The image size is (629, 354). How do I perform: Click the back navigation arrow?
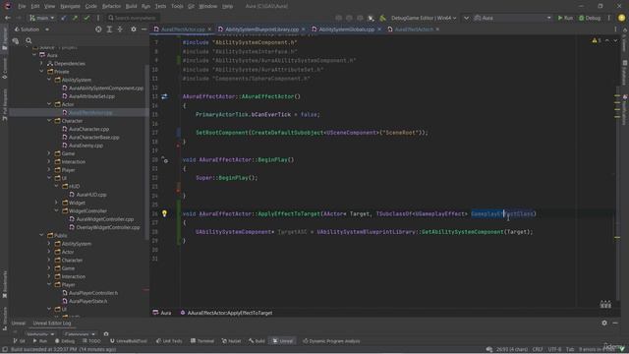[x=8, y=18]
